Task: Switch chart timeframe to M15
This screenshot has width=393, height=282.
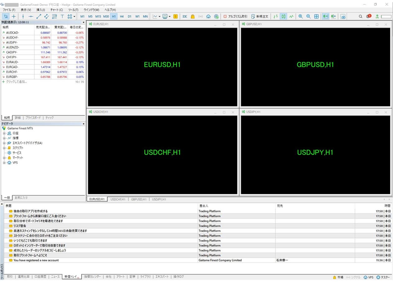Action: coord(98,16)
